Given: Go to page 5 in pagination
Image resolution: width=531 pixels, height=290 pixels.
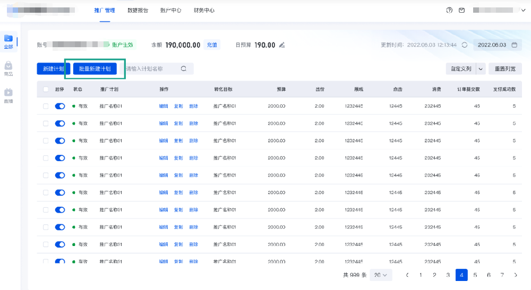Looking at the screenshot, I should [x=475, y=275].
